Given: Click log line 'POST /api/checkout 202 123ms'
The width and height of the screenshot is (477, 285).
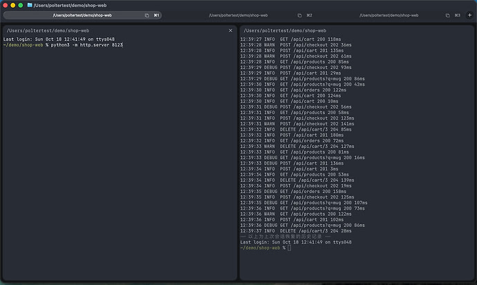Looking at the screenshot, I should tap(297, 118).
